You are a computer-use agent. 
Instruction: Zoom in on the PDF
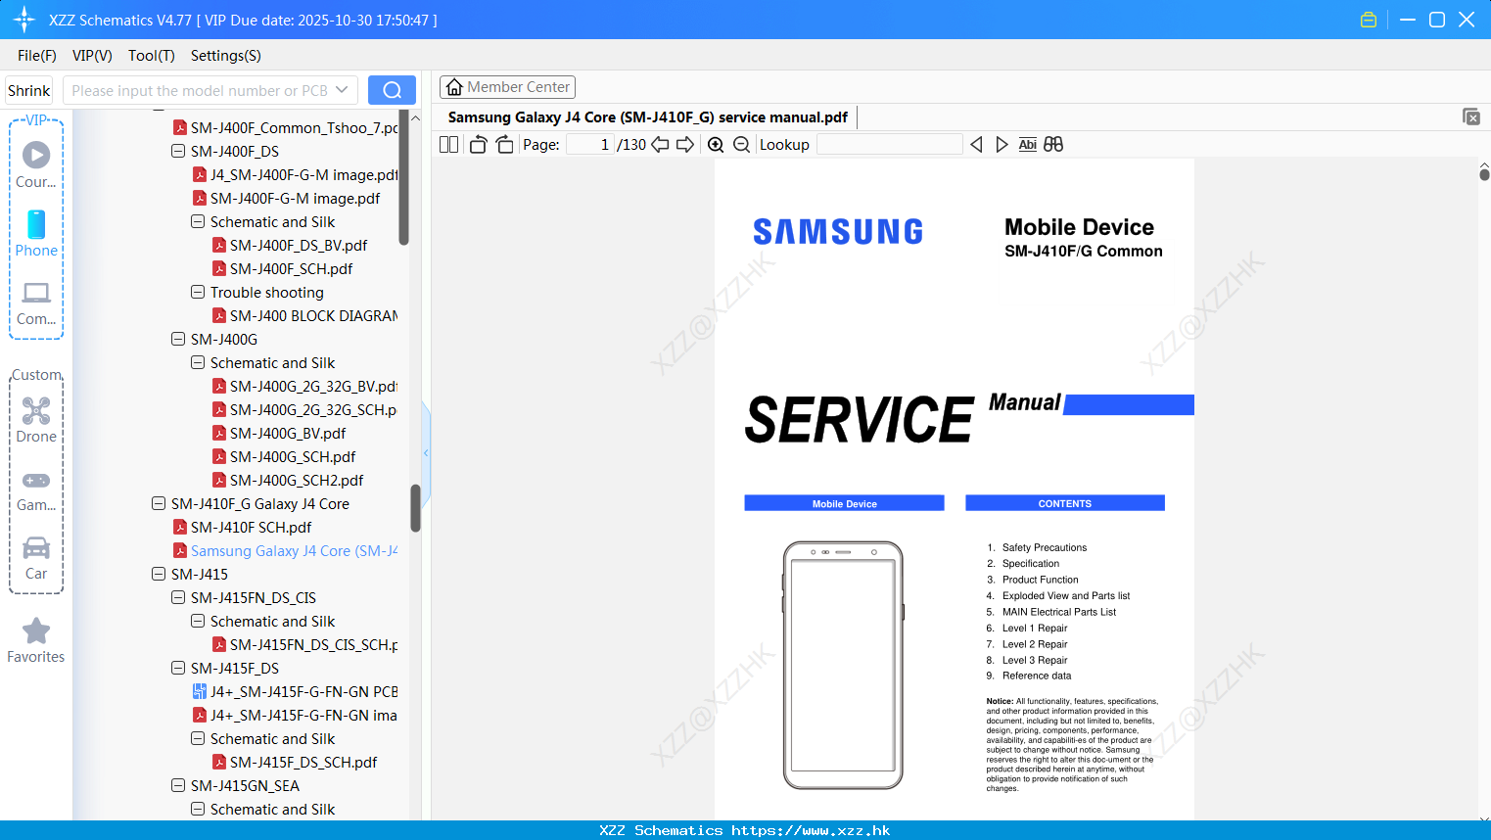click(x=716, y=145)
